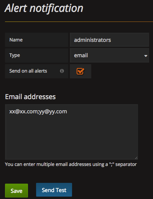Viewport: 153px width, 199px height.
Task: Click the multiple email separator help text
Action: point(71,164)
